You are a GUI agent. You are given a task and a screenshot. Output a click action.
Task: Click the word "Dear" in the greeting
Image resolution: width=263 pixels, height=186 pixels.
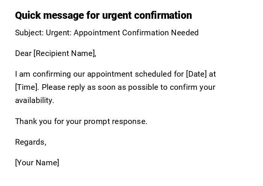(x=23, y=53)
